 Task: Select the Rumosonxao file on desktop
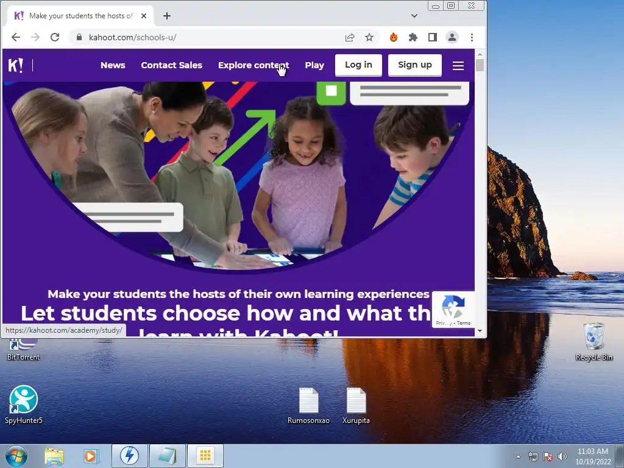pyautogui.click(x=308, y=405)
